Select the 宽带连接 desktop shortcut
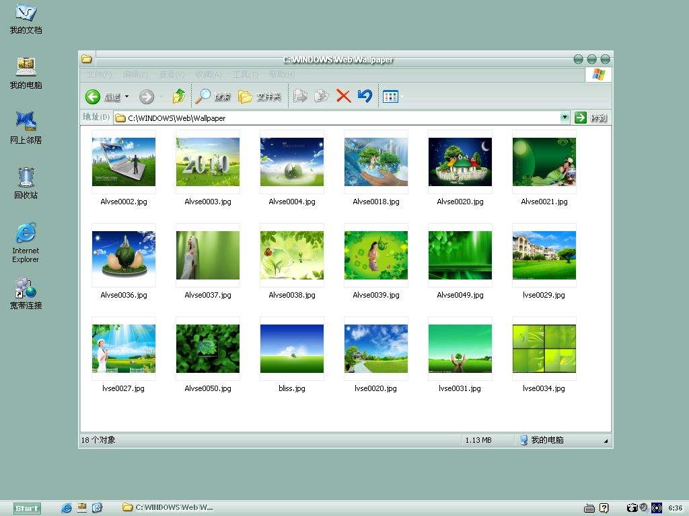Image resolution: width=689 pixels, height=516 pixels. point(26,294)
